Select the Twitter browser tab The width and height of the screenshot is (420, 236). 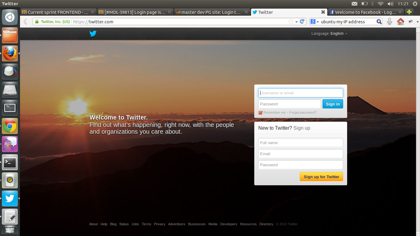pyautogui.click(x=289, y=12)
